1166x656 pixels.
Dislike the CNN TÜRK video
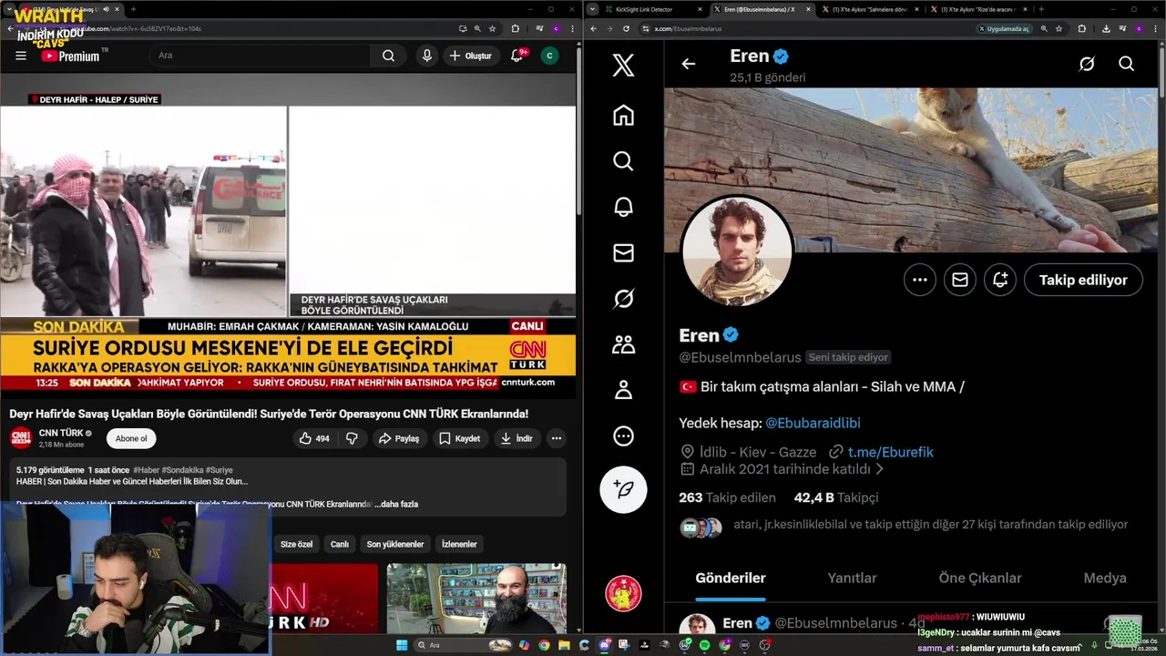(352, 438)
